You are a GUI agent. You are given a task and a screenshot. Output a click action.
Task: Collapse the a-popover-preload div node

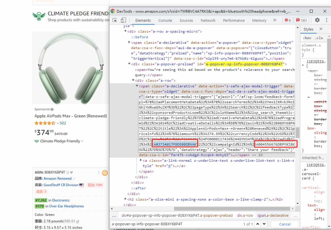pos(129,64)
